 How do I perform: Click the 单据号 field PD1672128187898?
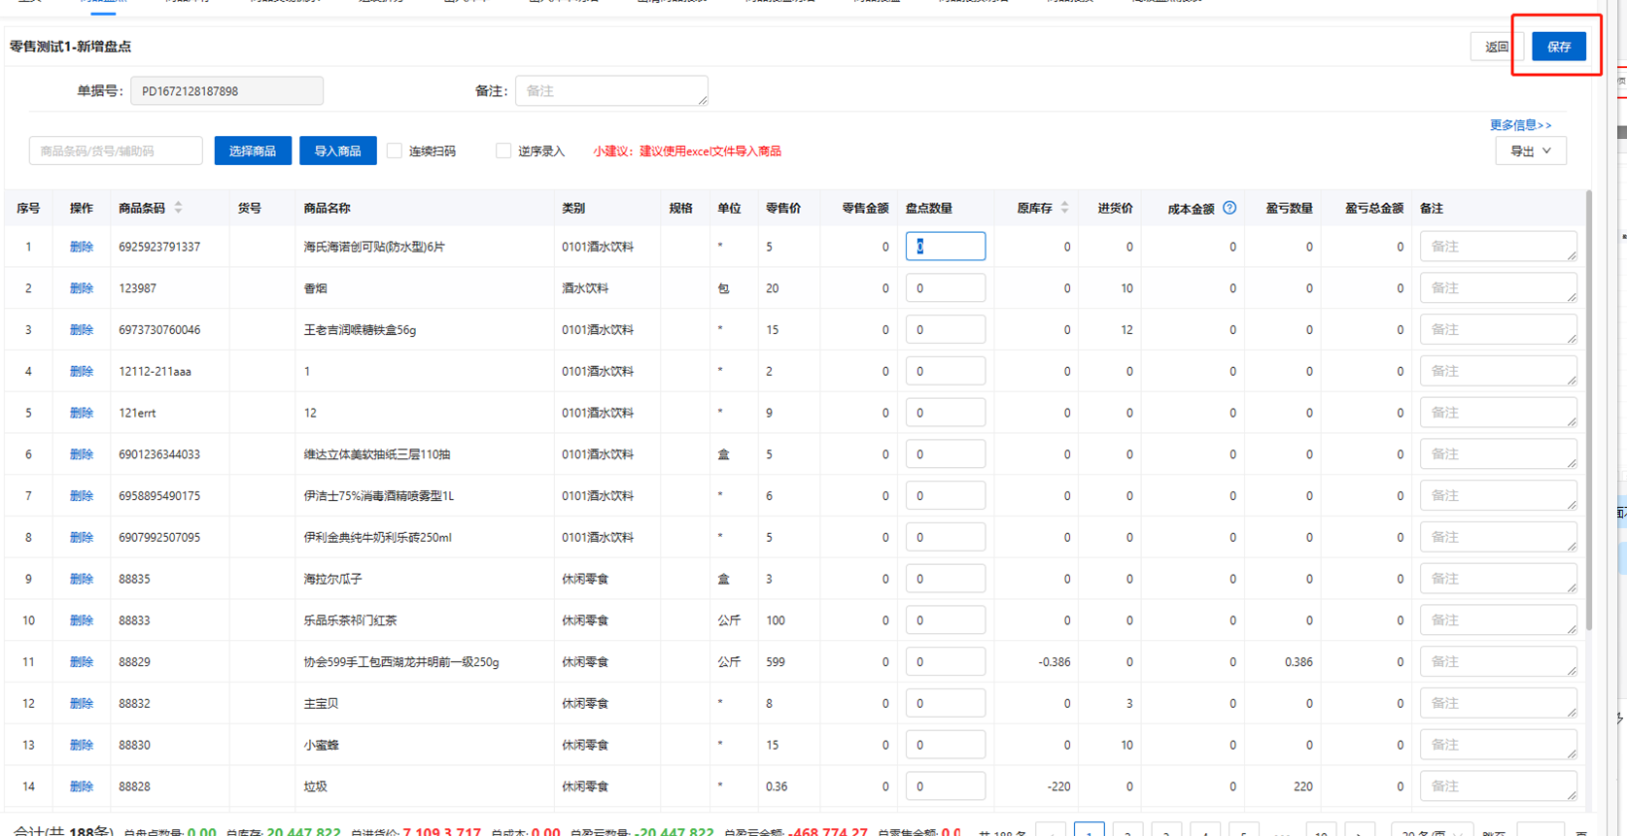pyautogui.click(x=226, y=90)
